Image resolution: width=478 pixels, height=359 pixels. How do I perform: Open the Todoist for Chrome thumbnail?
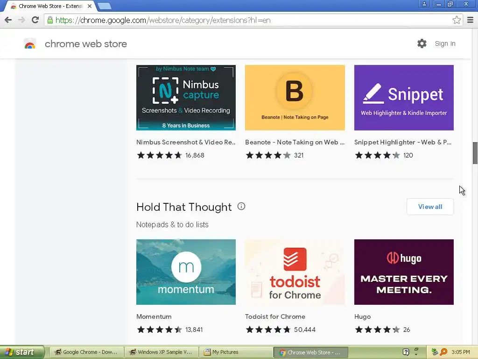pyautogui.click(x=295, y=272)
